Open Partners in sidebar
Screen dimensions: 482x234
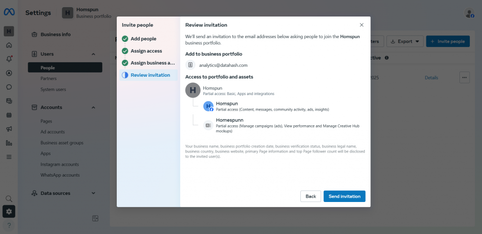tap(48, 79)
